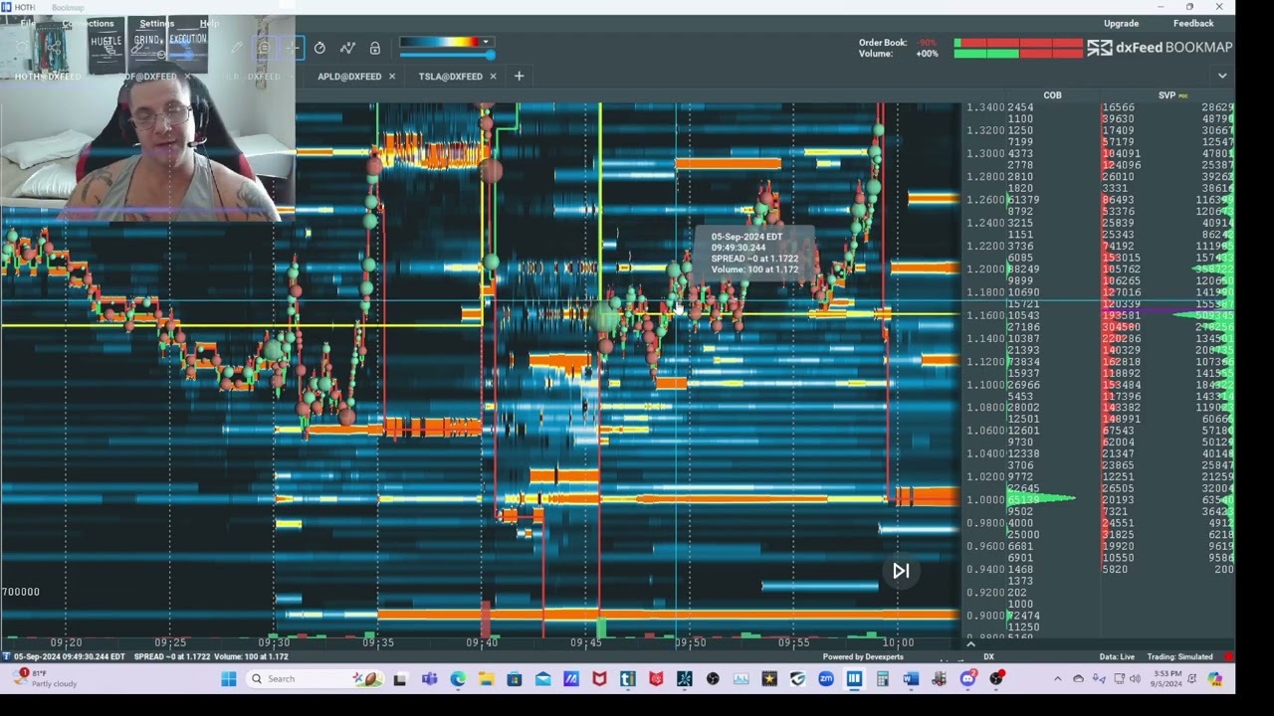Activate the line drawing tool
This screenshot has height=716, width=1274.
tap(347, 48)
